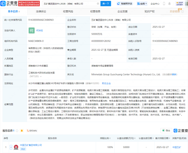Click the green 何 avatar icon
This screenshot has height=153, width=188.
[x=32, y=31]
